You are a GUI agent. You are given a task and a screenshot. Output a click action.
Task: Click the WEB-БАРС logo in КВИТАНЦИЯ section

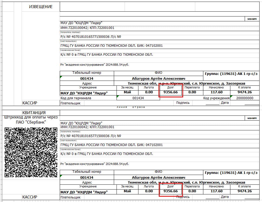(252, 118)
